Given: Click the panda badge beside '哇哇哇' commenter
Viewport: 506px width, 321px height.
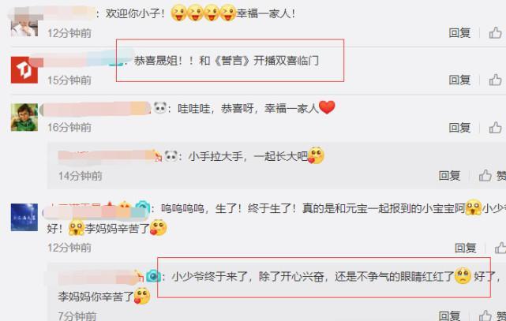Looking at the screenshot, I should click(159, 108).
